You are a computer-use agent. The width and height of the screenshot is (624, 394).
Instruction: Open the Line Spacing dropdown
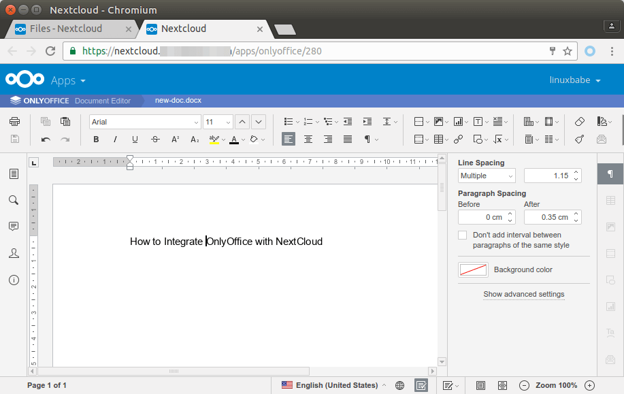[x=486, y=176]
